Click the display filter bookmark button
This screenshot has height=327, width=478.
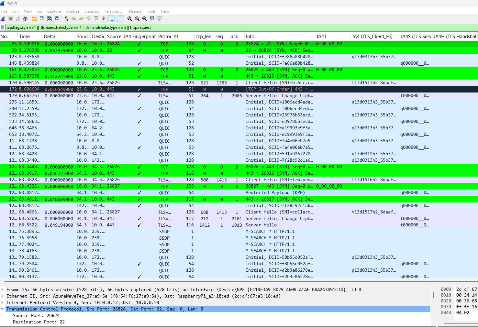pyautogui.click(x=3, y=27)
